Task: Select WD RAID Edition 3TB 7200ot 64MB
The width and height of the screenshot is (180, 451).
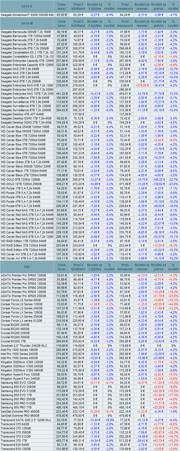Action: click(x=24, y=245)
